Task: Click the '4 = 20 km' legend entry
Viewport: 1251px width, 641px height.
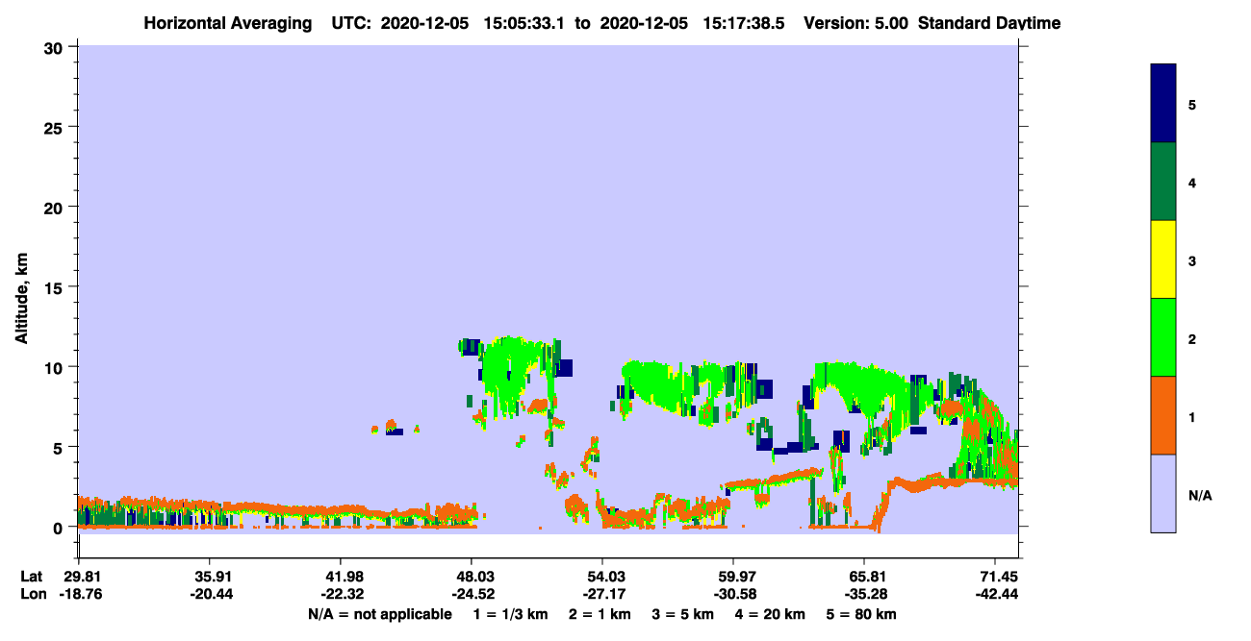Action: [769, 614]
